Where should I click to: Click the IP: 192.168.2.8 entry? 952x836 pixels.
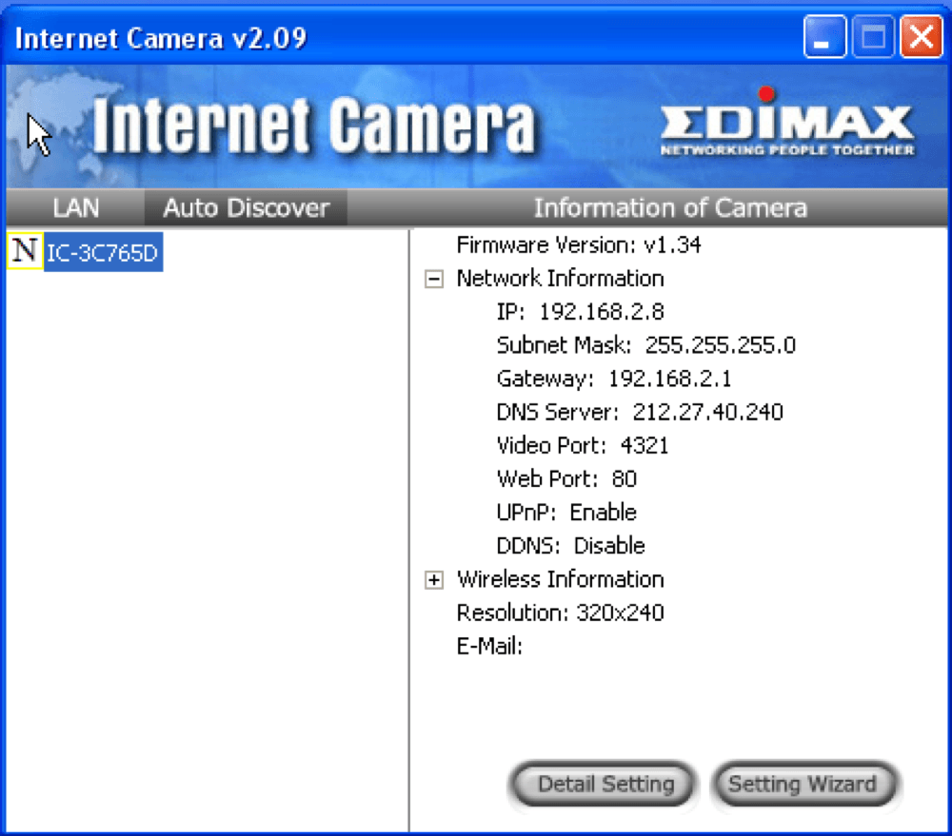(x=581, y=312)
